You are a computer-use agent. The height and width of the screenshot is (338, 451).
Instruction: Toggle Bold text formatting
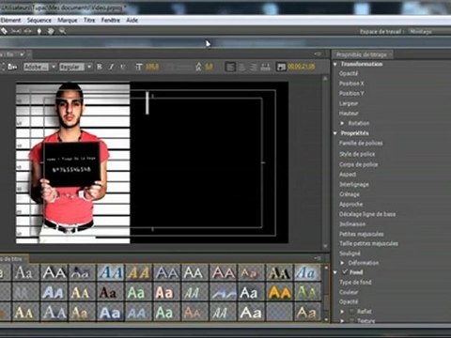coord(100,67)
